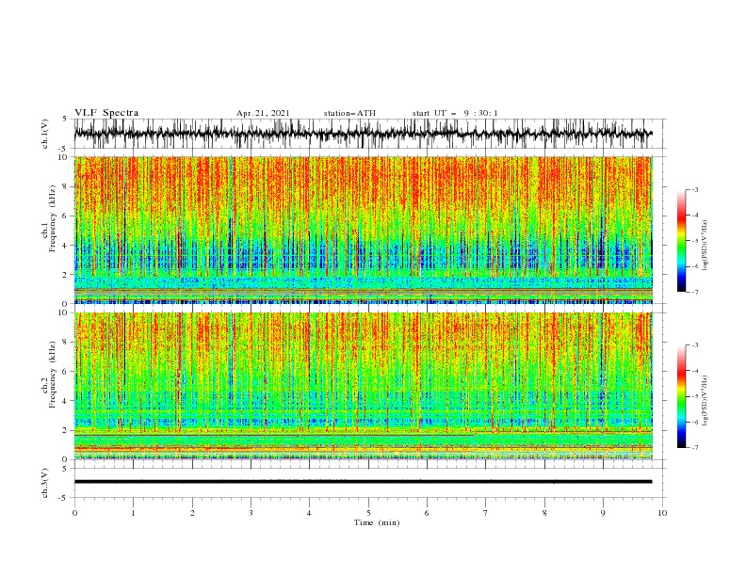Viewport: 746px width, 576px height.
Task: Click the 'ch.3(V)' axis label
Action: tap(45, 483)
